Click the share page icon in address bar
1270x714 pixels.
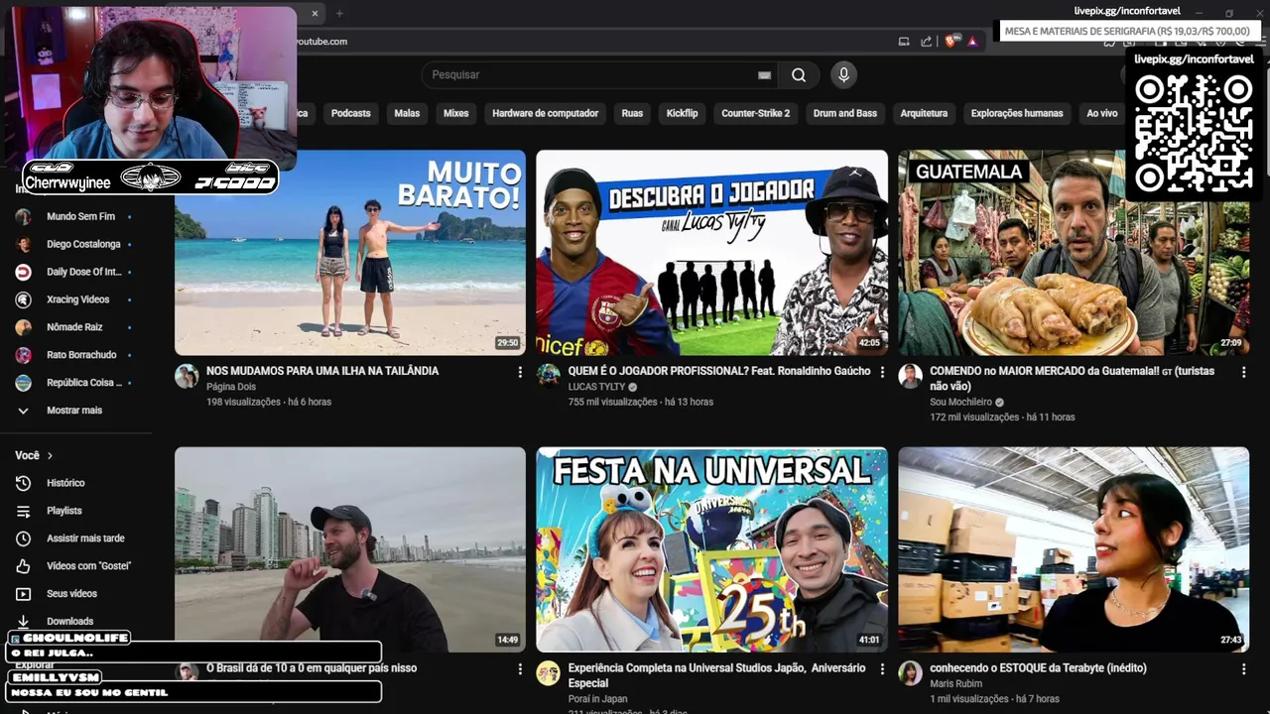coord(927,42)
